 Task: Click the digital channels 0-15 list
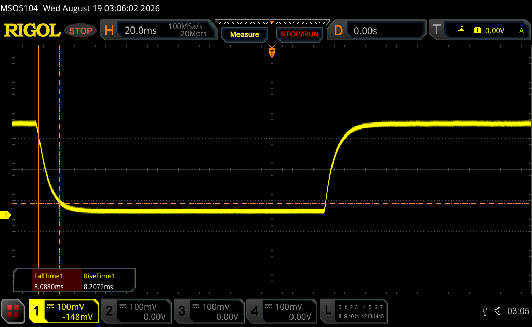coord(361,311)
